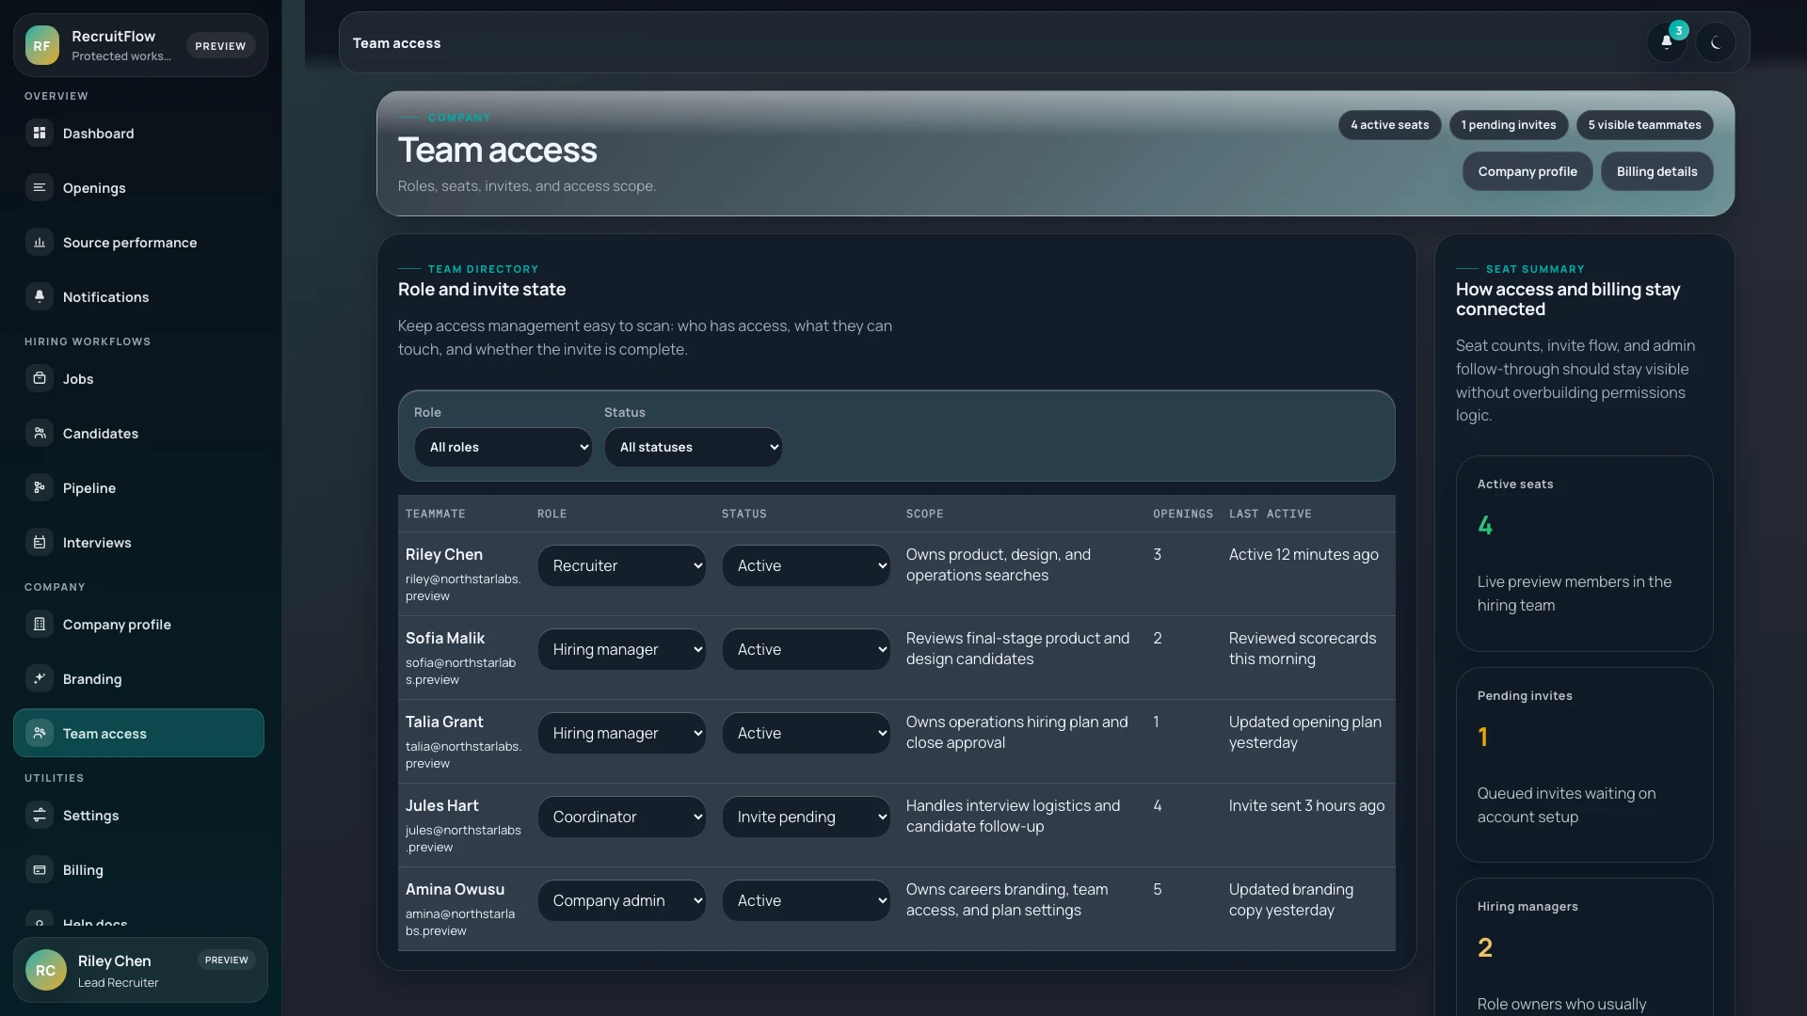Viewport: 1807px width, 1016px height.
Task: Open the Dashboard grid icon
Action: [40, 134]
